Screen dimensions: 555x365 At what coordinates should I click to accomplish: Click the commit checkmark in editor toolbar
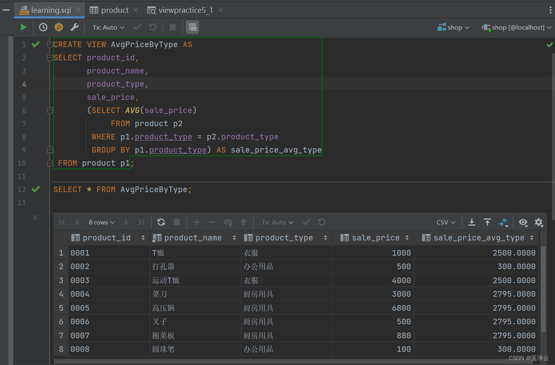tap(138, 27)
